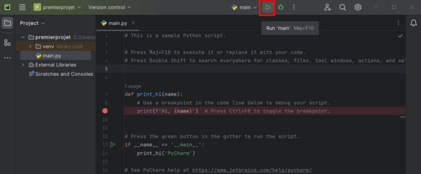
Task: Open the Version control dropdown
Action: coord(109,7)
